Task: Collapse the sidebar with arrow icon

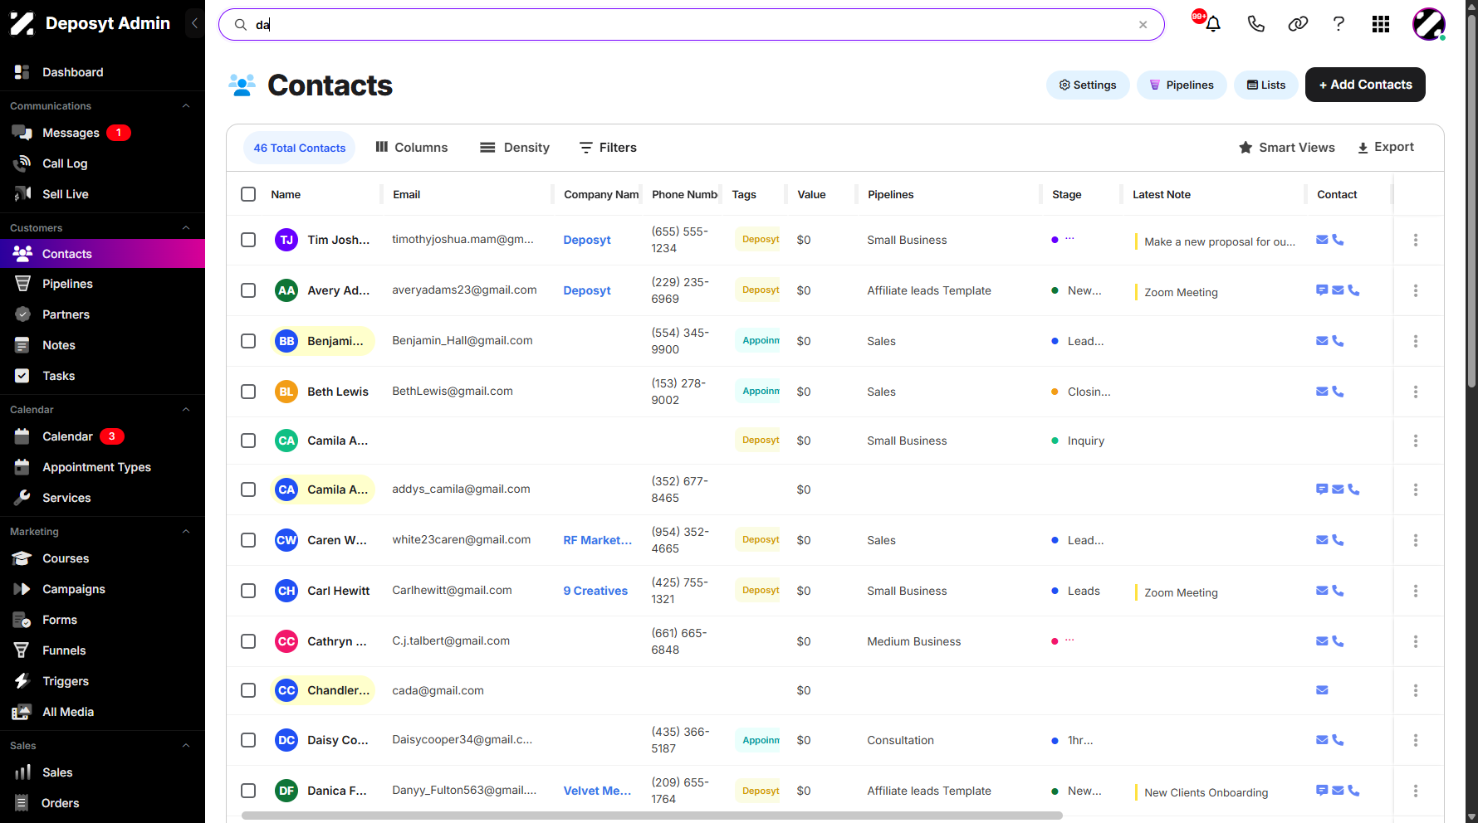Action: click(194, 23)
